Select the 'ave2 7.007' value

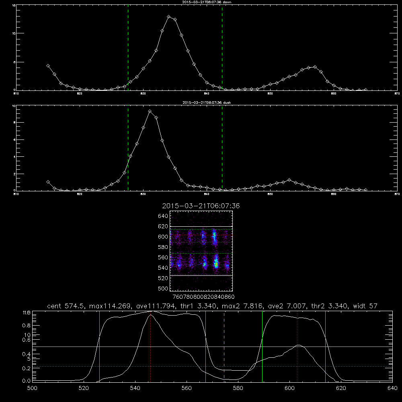pyautogui.click(x=287, y=306)
